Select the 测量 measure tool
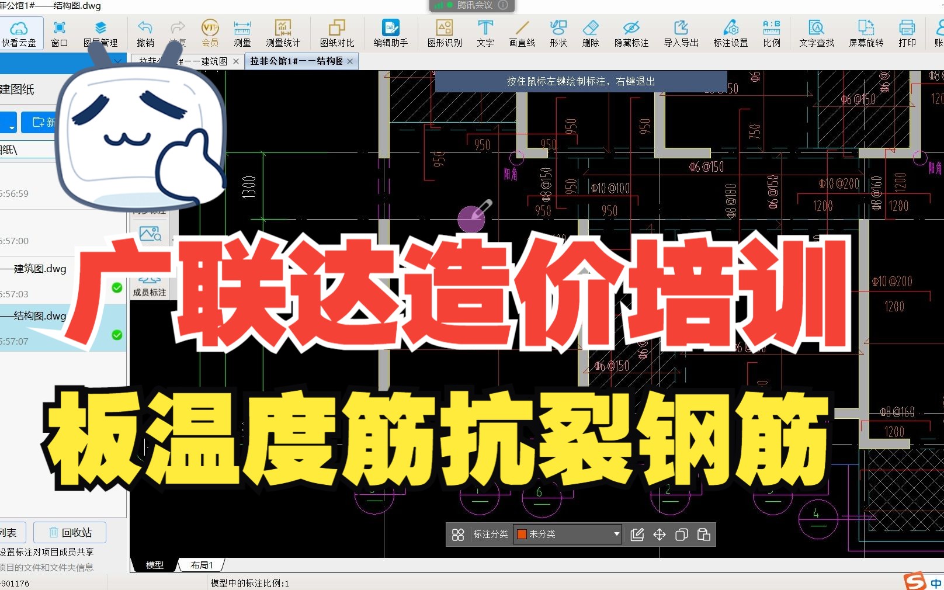The image size is (944, 590). coord(242,33)
